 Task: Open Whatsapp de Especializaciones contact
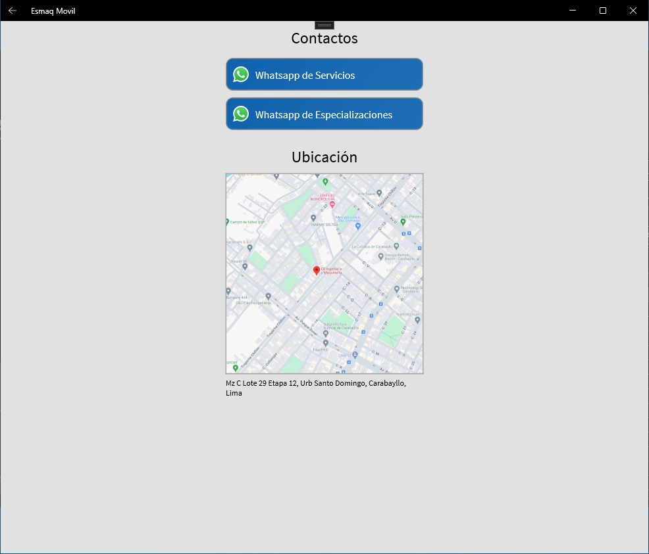tap(324, 114)
